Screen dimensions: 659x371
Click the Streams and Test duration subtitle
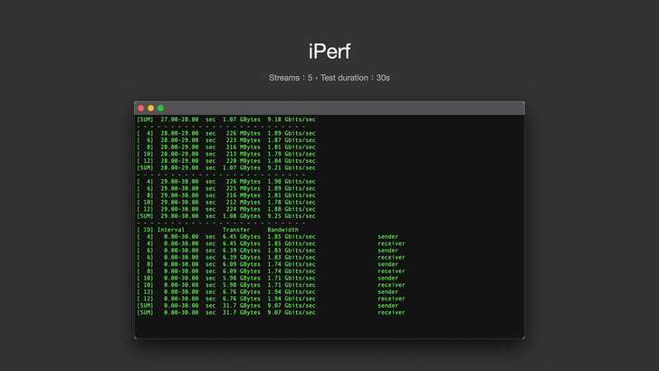click(x=329, y=78)
